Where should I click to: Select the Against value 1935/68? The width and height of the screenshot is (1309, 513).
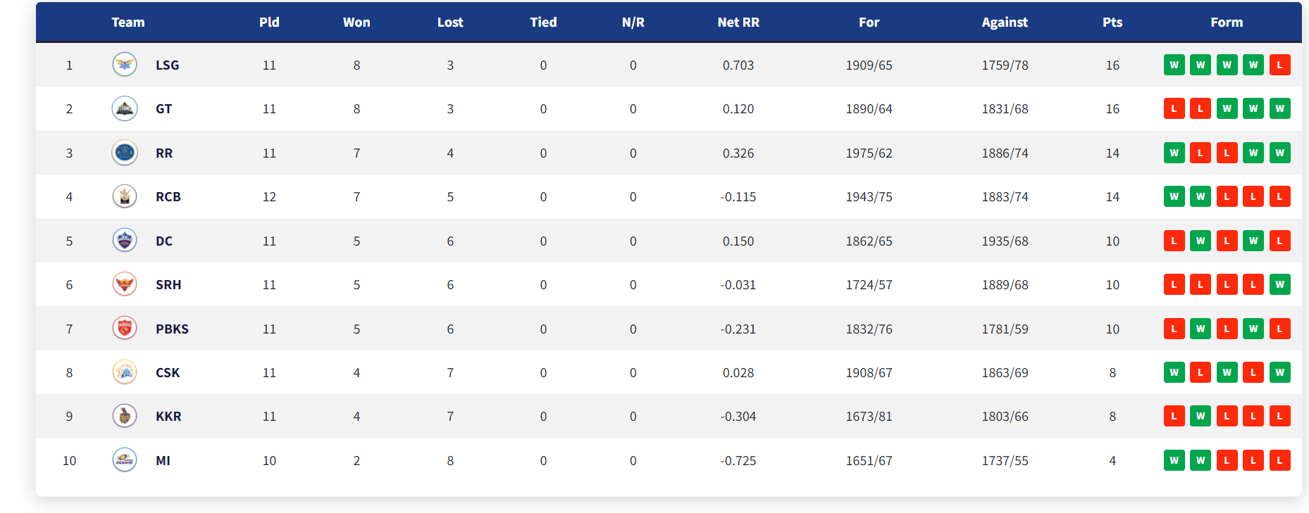[x=1005, y=241]
